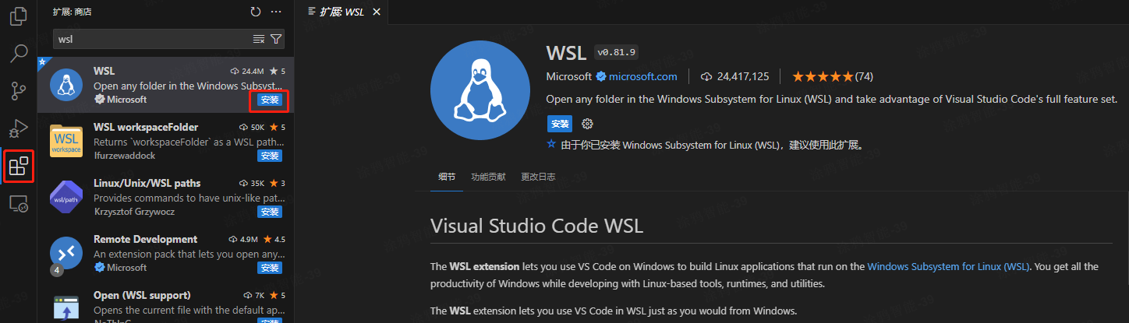
Task: Click publisher lfurzewaddock in list
Action: coord(124,156)
